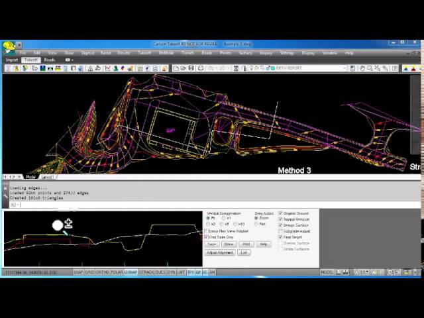Switch to the Import ribbon tab
Screen dimensions: 424x318
12,60
